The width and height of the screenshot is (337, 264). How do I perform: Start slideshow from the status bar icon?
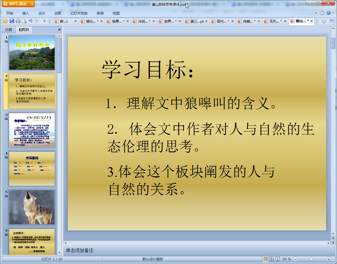pos(277,259)
